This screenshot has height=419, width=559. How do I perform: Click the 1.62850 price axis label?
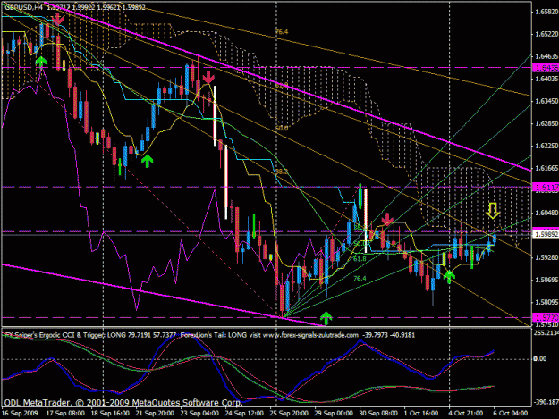546,123
